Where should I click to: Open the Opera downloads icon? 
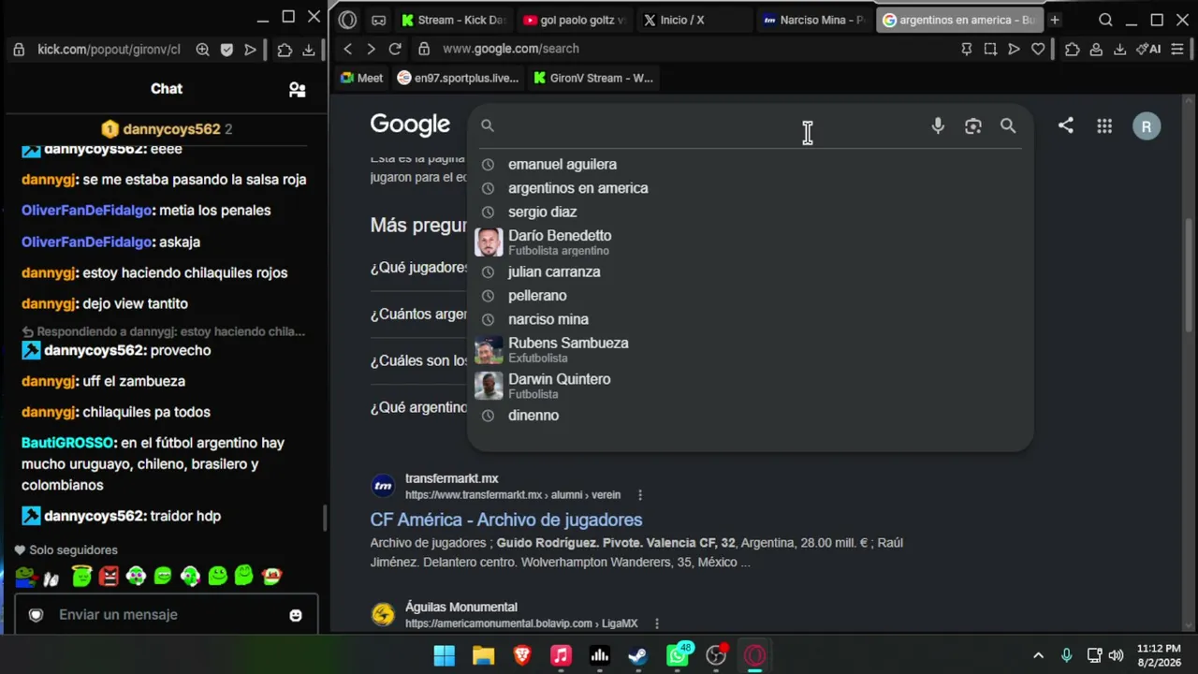point(1119,49)
